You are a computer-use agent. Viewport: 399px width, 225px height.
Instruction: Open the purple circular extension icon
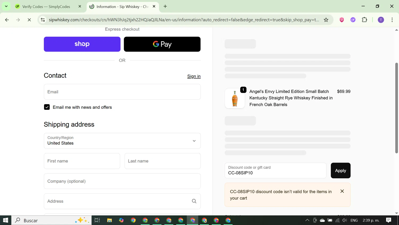(353, 20)
